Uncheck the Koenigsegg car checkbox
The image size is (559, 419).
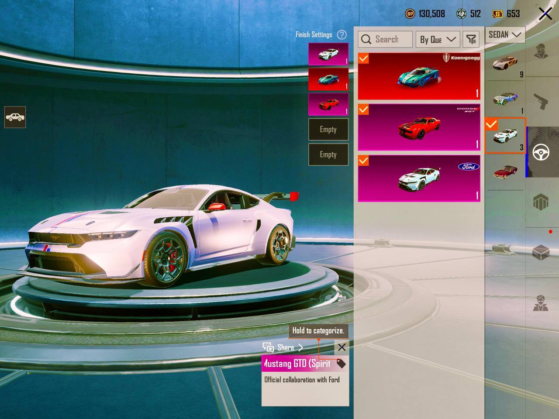click(363, 58)
